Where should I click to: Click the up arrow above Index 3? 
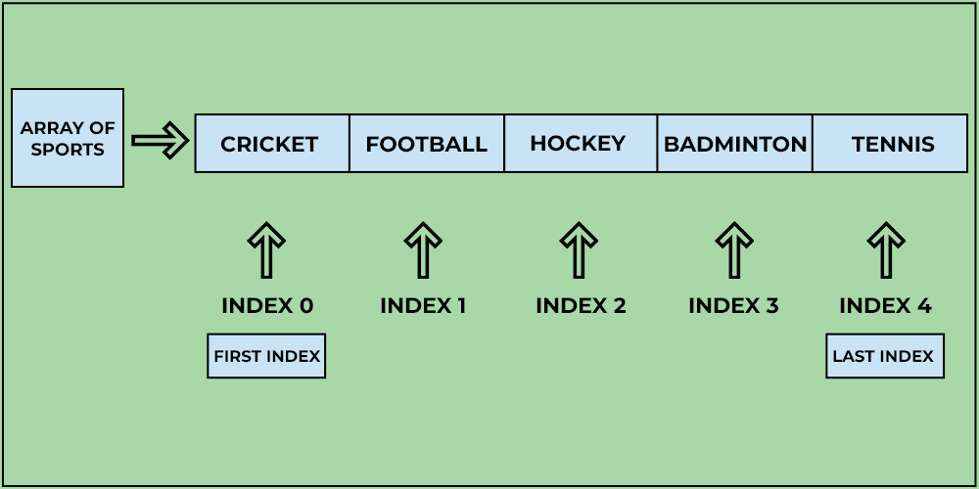click(x=733, y=250)
